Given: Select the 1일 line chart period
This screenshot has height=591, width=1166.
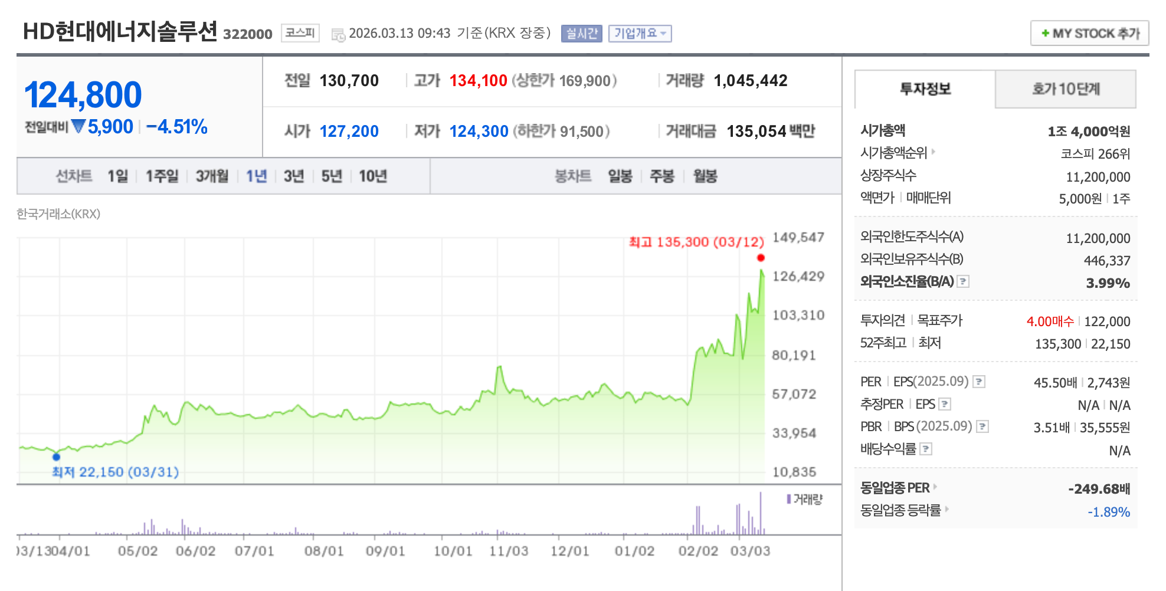Looking at the screenshot, I should pyautogui.click(x=117, y=176).
